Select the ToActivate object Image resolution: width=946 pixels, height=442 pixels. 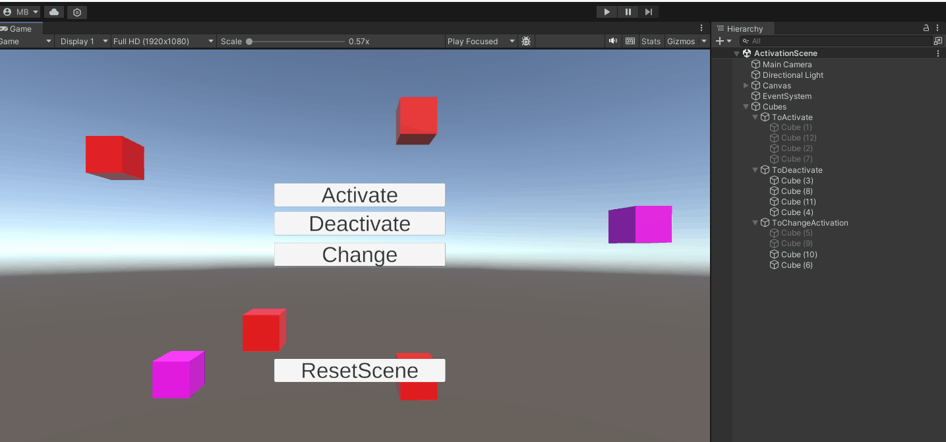[792, 117]
